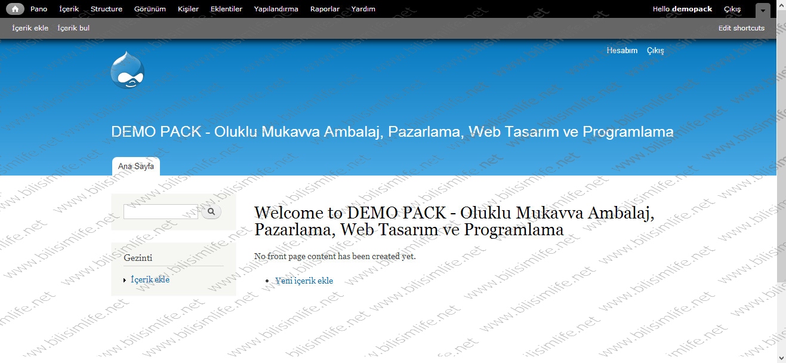
Task: Click the magnifier search button
Action: [211, 211]
